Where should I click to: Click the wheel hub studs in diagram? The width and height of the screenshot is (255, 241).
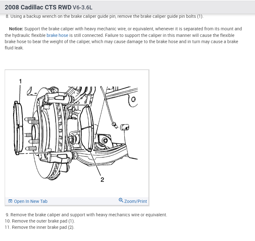[31, 134]
